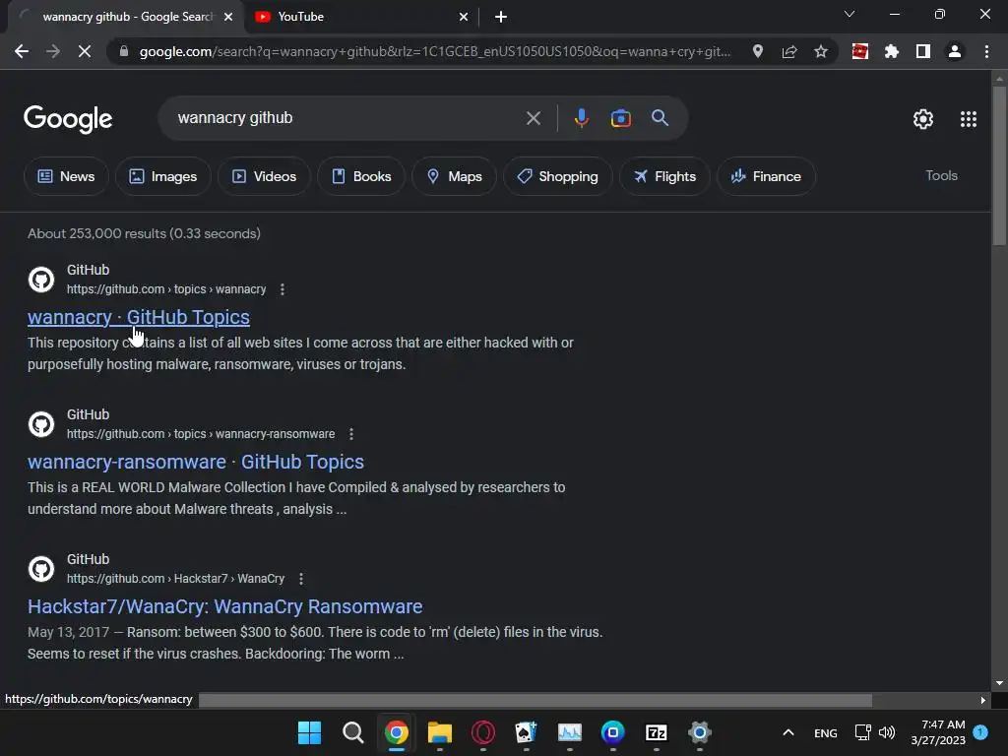Image resolution: width=1008 pixels, height=756 pixels.
Task: Click the horizontal scrollbar's right arrow
Action: (x=982, y=700)
